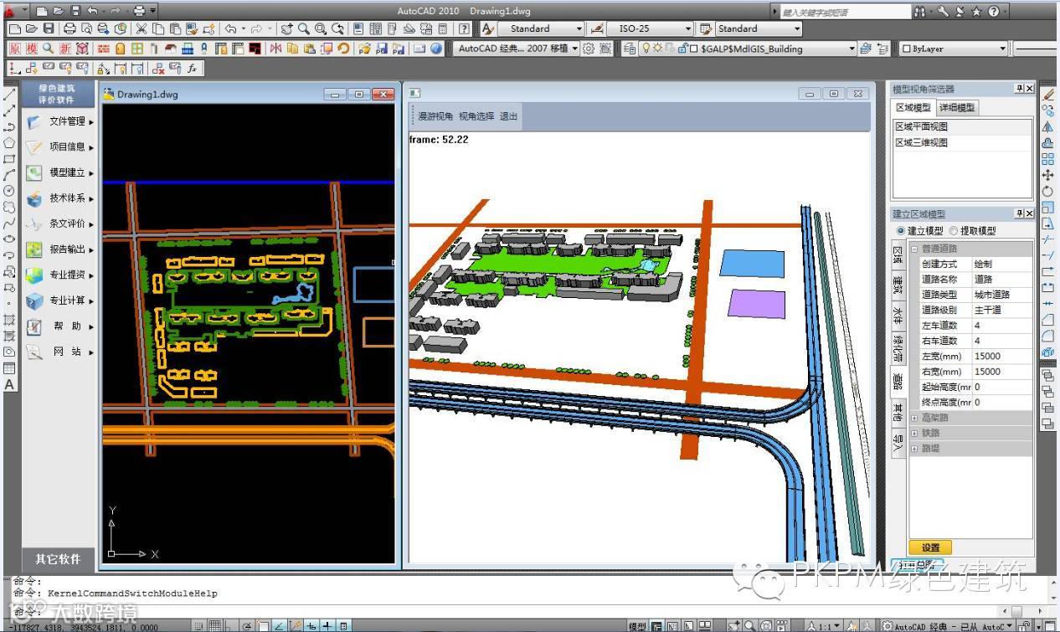
Task: Select the multiline Text 'A' tool
Action: [x=9, y=384]
